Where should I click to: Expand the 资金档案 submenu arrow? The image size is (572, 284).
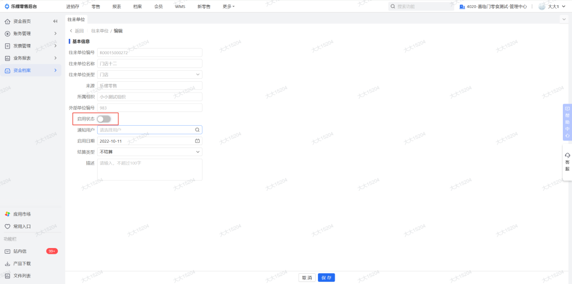(x=55, y=70)
